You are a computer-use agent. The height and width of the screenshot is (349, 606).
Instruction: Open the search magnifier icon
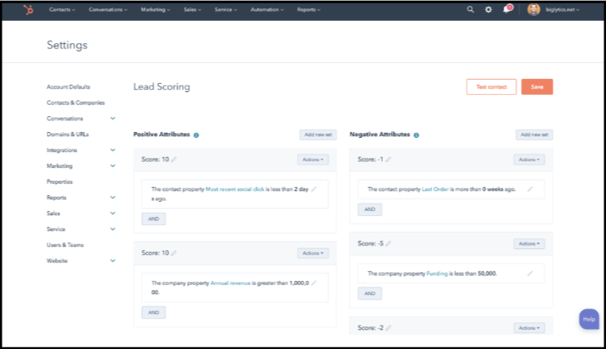(x=470, y=10)
